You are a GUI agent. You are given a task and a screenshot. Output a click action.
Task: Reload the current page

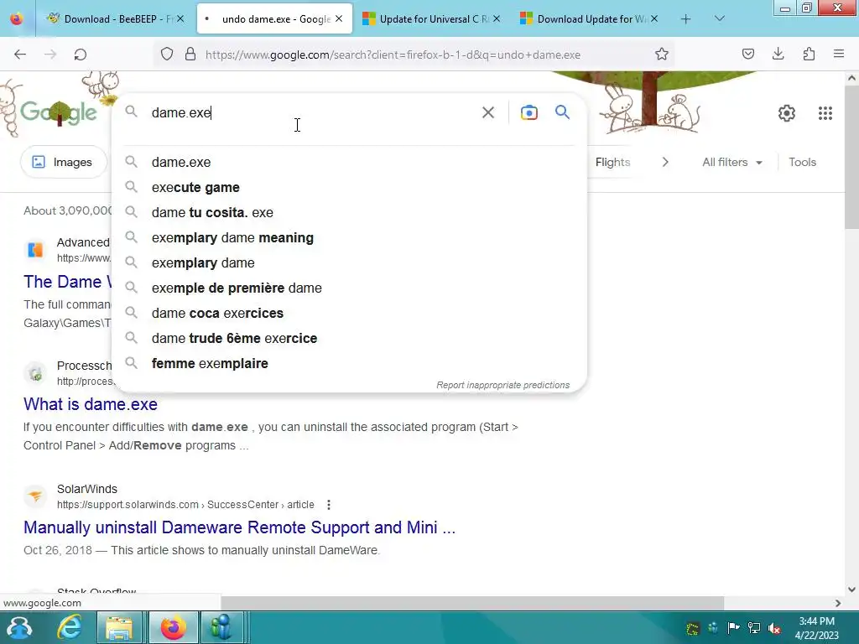pyautogui.click(x=81, y=55)
